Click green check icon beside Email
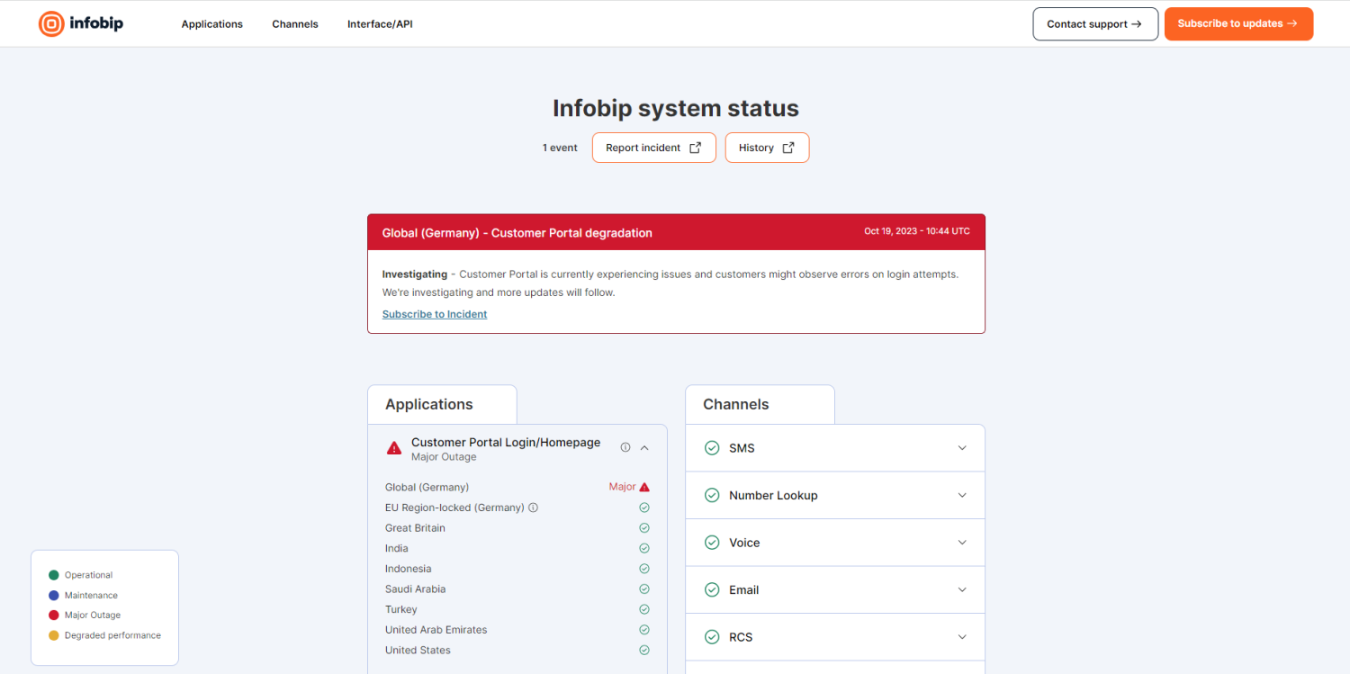This screenshot has height=674, width=1350. (x=712, y=590)
